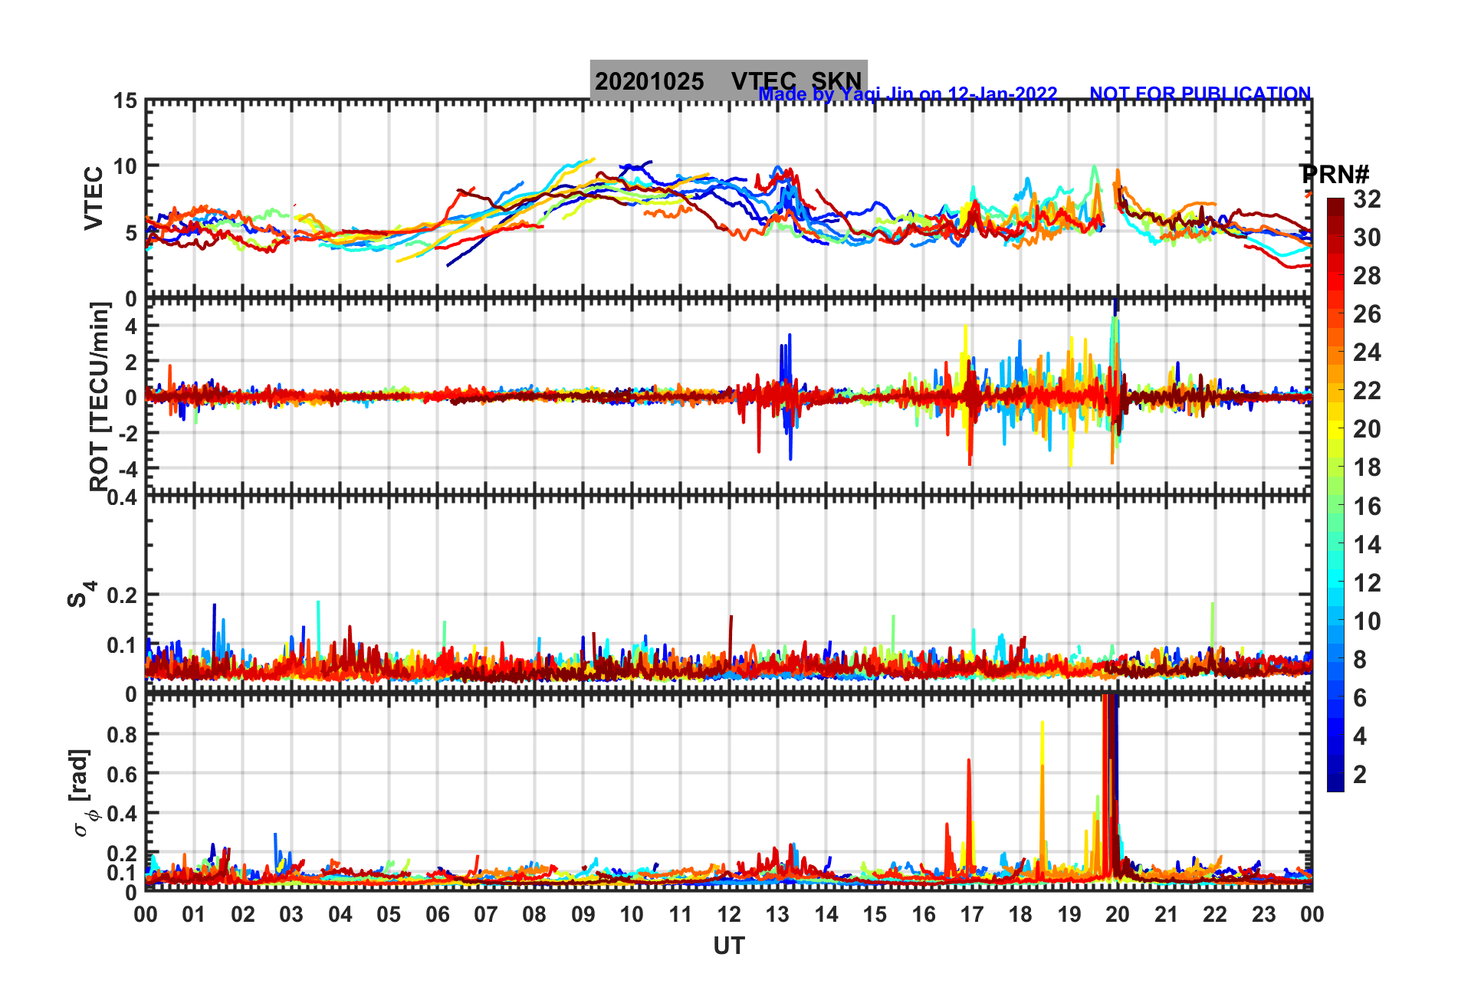
Task: Select the UT axis tick "06"
Action: [x=437, y=914]
